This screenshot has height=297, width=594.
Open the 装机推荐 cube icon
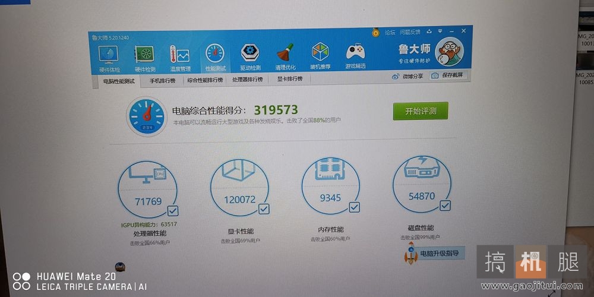coord(320,52)
